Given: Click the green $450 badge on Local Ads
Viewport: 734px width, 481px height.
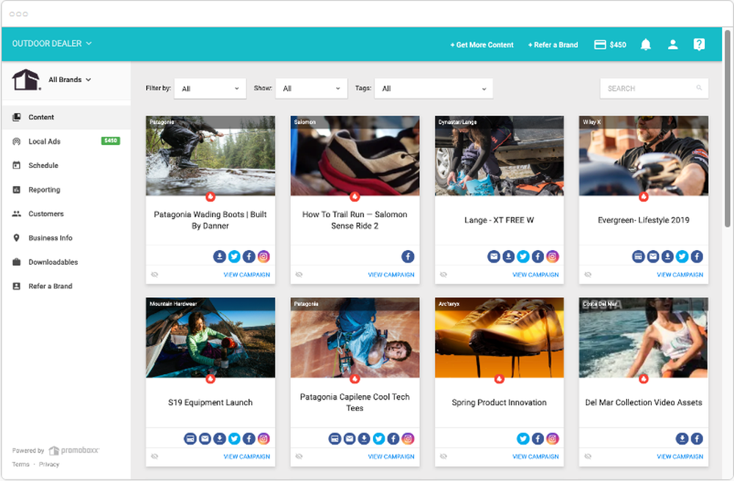Looking at the screenshot, I should [x=111, y=141].
